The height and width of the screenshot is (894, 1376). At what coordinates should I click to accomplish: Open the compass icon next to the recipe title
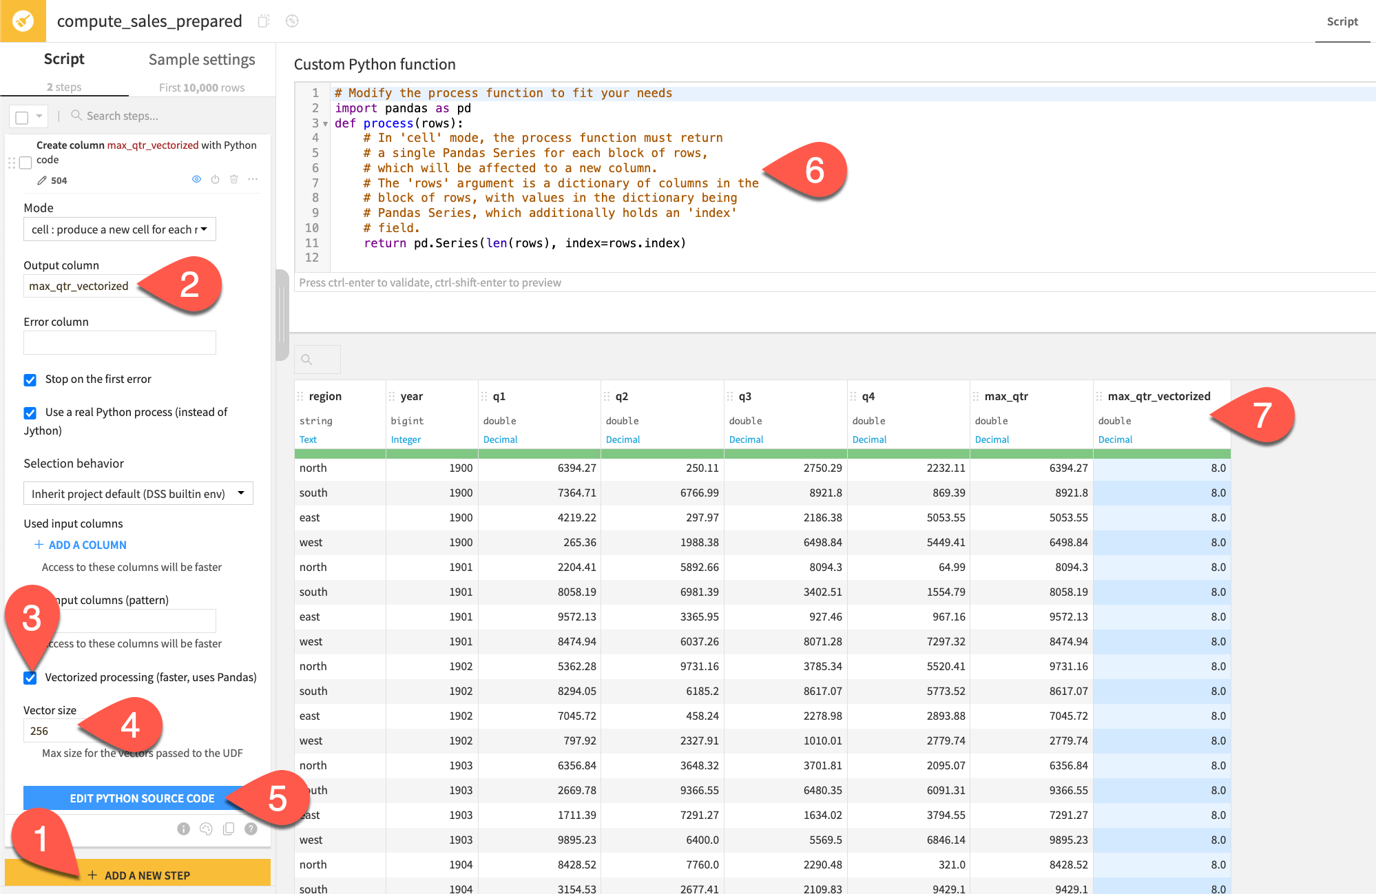(x=292, y=21)
